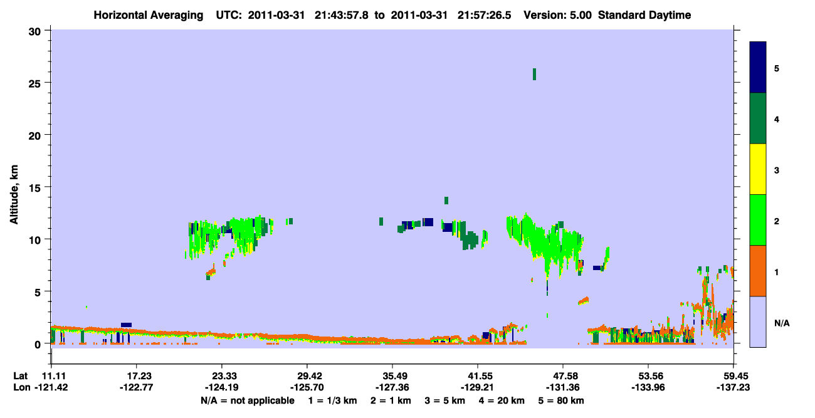The image size is (815, 418).
Task: Click latitude value 47.58
Action: coord(563,376)
